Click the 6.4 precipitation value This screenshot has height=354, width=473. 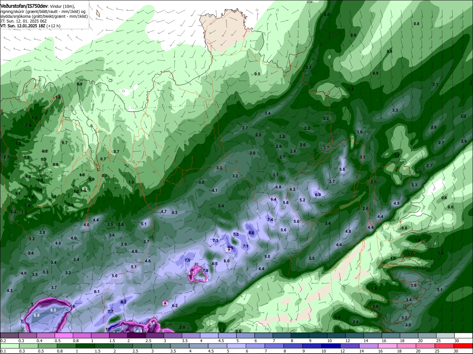click(x=273, y=199)
